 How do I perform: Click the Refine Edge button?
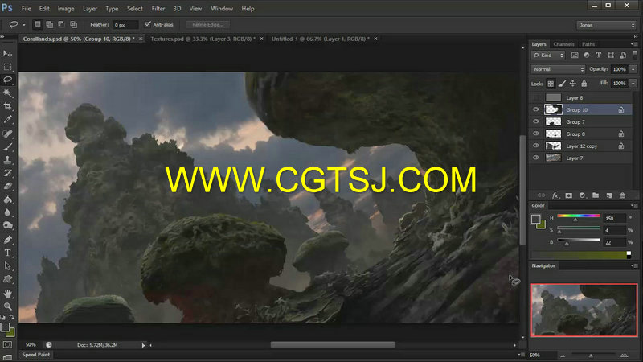(x=208, y=25)
